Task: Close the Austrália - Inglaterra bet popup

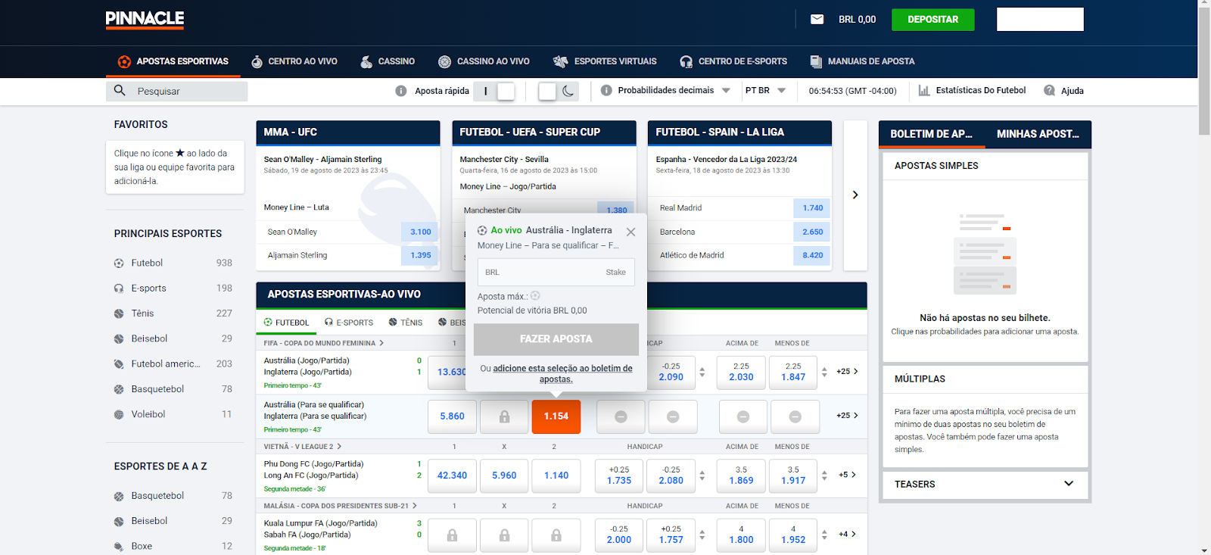Action: [x=630, y=232]
